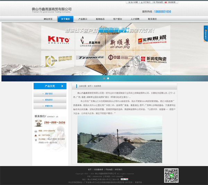The height and width of the screenshot is (185, 208).
Task: Click footer link 首页
Action: tap(90, 169)
